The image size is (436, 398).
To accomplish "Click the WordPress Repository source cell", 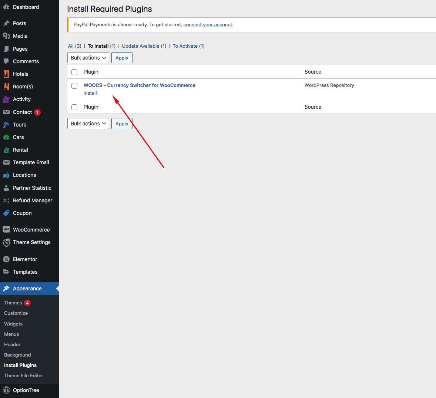I will coord(329,85).
